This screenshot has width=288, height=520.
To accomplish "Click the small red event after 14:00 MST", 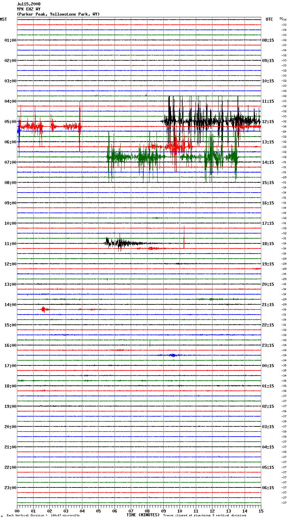I will click(x=44, y=309).
